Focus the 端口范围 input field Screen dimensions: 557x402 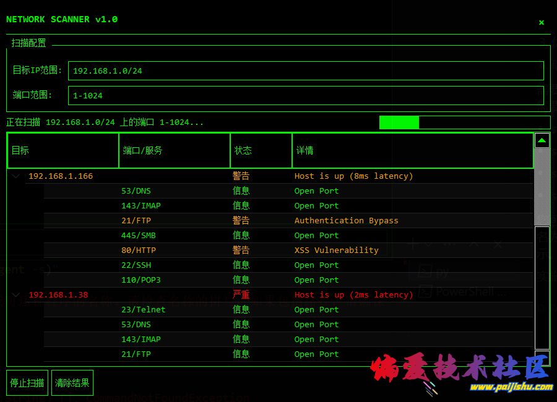click(306, 95)
